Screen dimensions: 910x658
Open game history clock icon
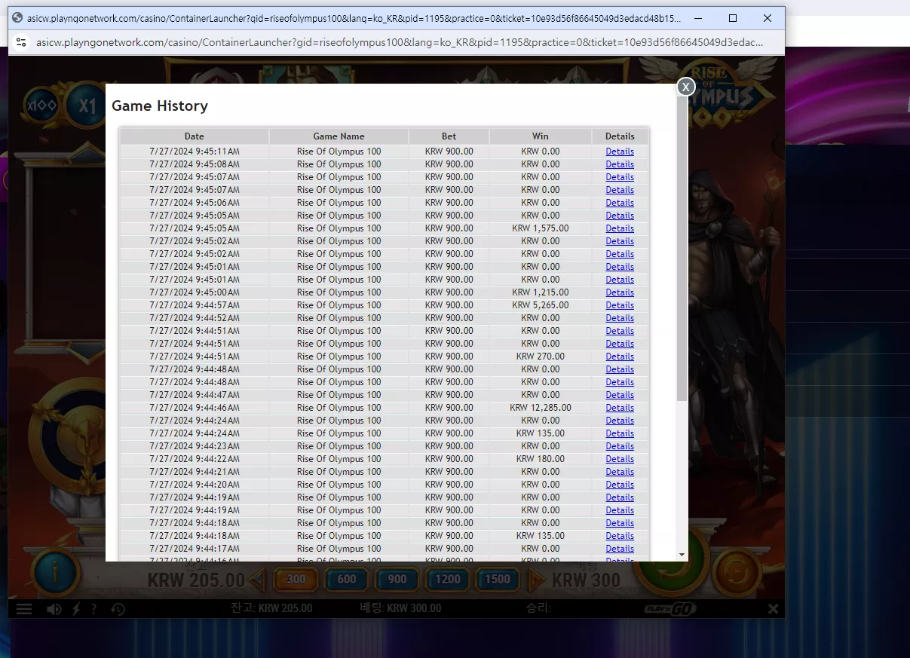(118, 609)
